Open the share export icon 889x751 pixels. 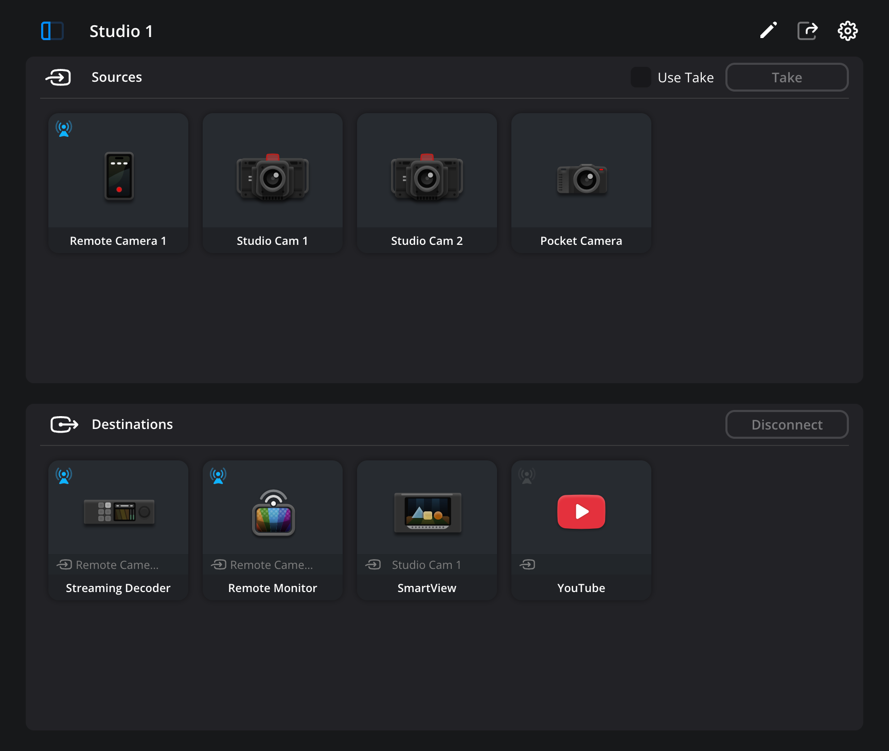coord(808,31)
